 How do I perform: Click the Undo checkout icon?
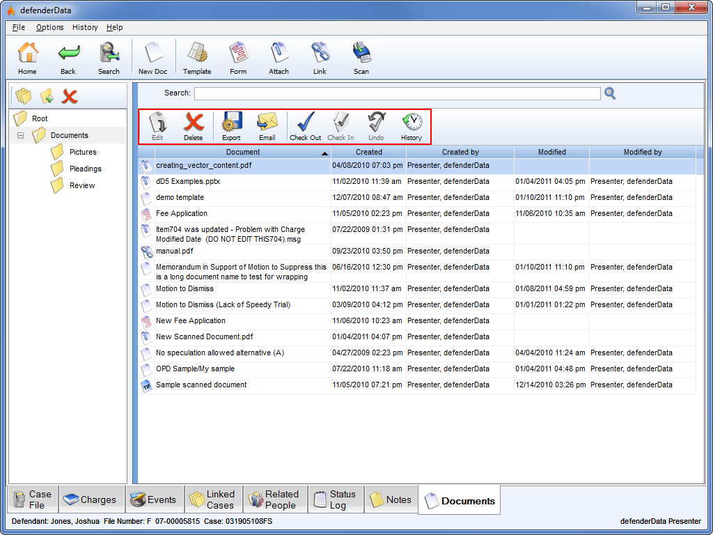click(x=376, y=127)
